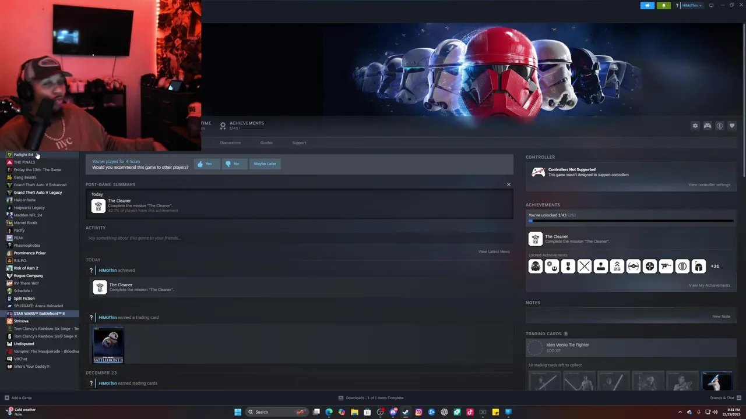Select Risk of Rain 2 in library

[26, 268]
